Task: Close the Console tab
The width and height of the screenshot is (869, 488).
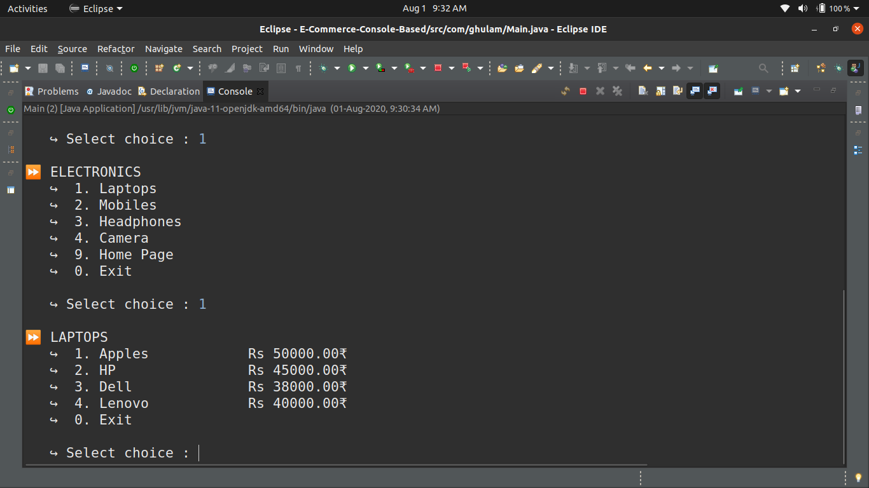Action: click(260, 91)
